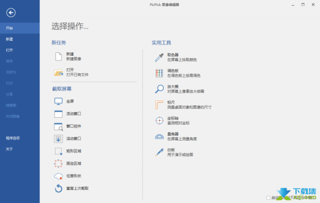Click the 测量桌面对象和图像的尺寸 description

189,107
